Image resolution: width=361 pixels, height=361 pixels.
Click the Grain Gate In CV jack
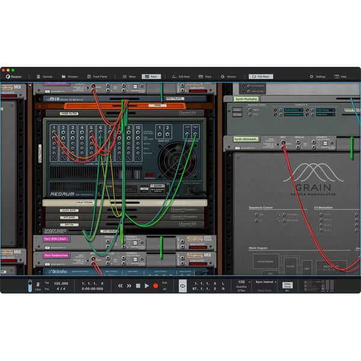click(256, 215)
